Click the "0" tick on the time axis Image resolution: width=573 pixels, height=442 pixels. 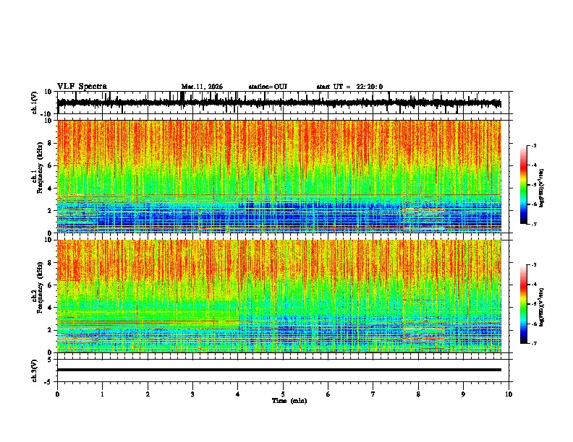[x=57, y=394]
